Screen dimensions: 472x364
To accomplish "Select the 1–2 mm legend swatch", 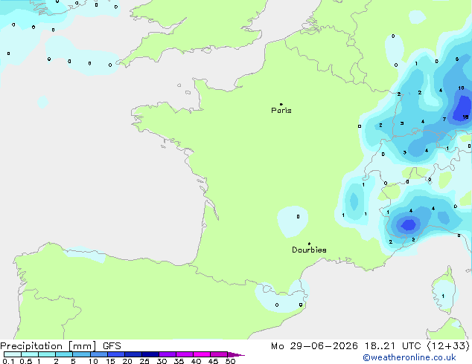I will coord(47,354).
